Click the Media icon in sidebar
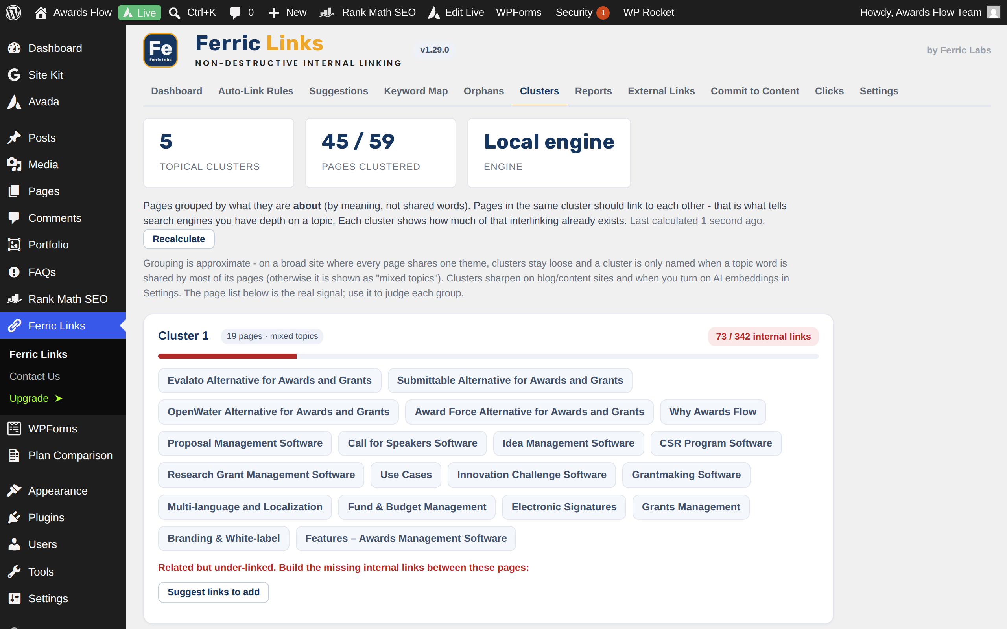1007x629 pixels. 14,164
